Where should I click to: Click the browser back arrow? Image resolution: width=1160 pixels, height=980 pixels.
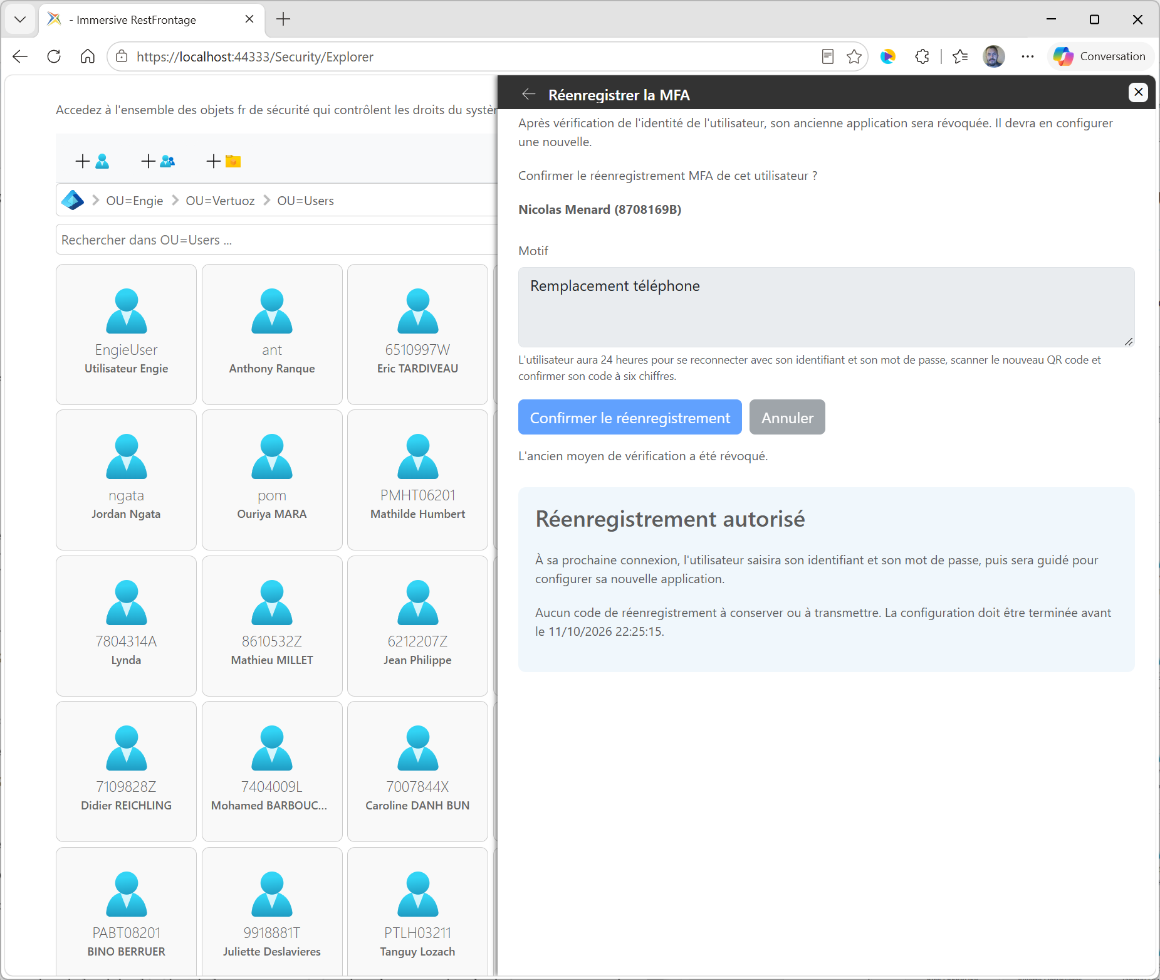click(20, 56)
